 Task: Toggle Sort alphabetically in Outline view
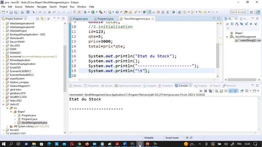237,24
